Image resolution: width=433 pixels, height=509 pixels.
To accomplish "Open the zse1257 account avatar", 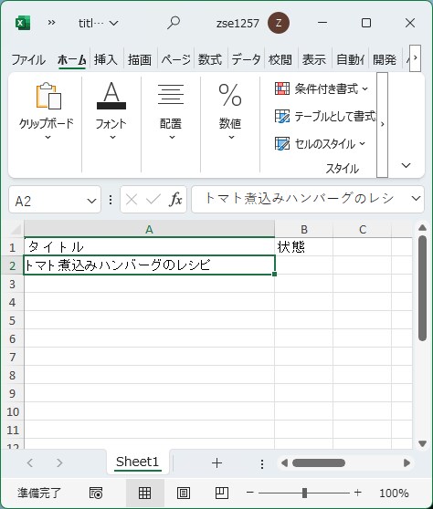I will (x=279, y=23).
